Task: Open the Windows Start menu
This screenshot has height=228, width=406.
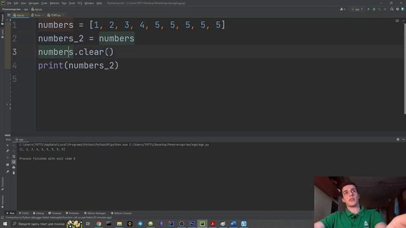Action: point(5,224)
